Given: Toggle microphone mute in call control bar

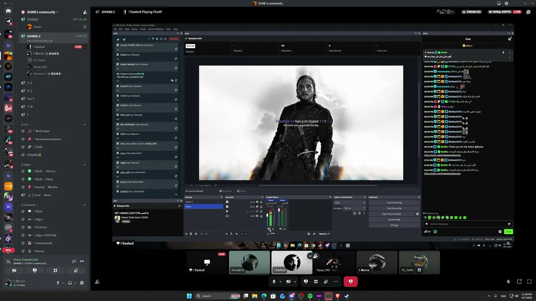Looking at the screenshot, I should 274,281.
